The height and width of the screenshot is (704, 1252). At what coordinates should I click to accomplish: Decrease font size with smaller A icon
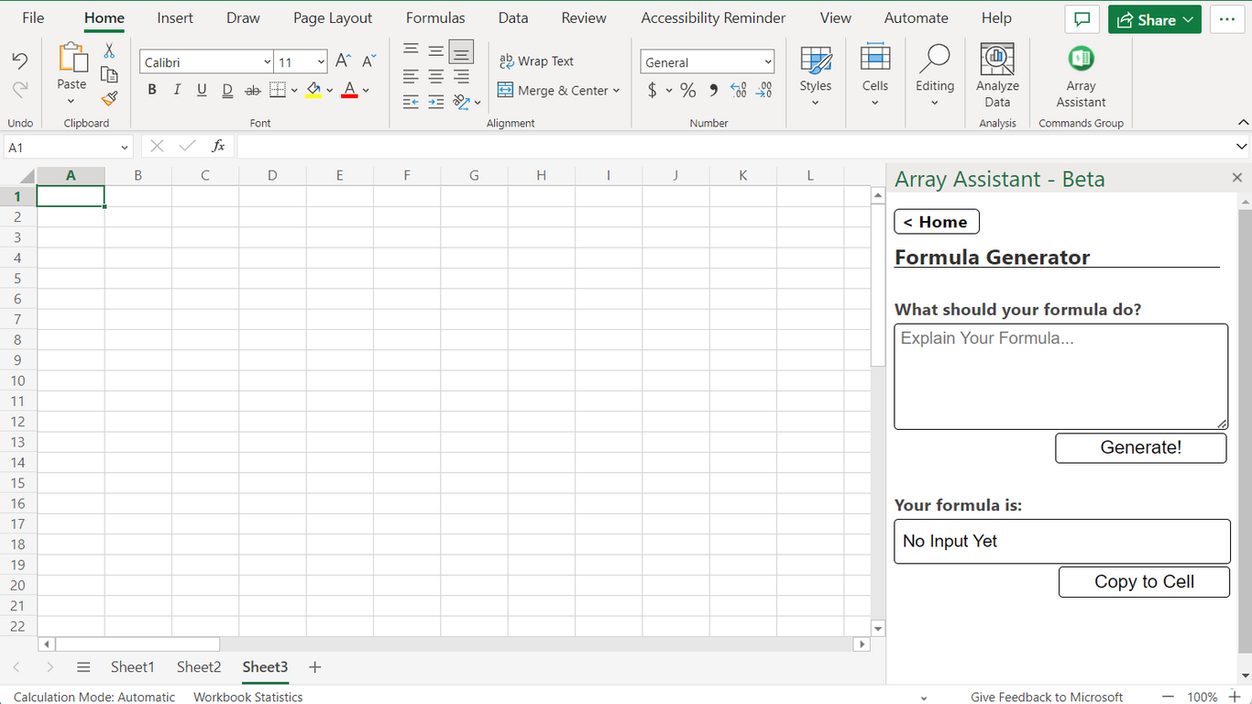[368, 61]
